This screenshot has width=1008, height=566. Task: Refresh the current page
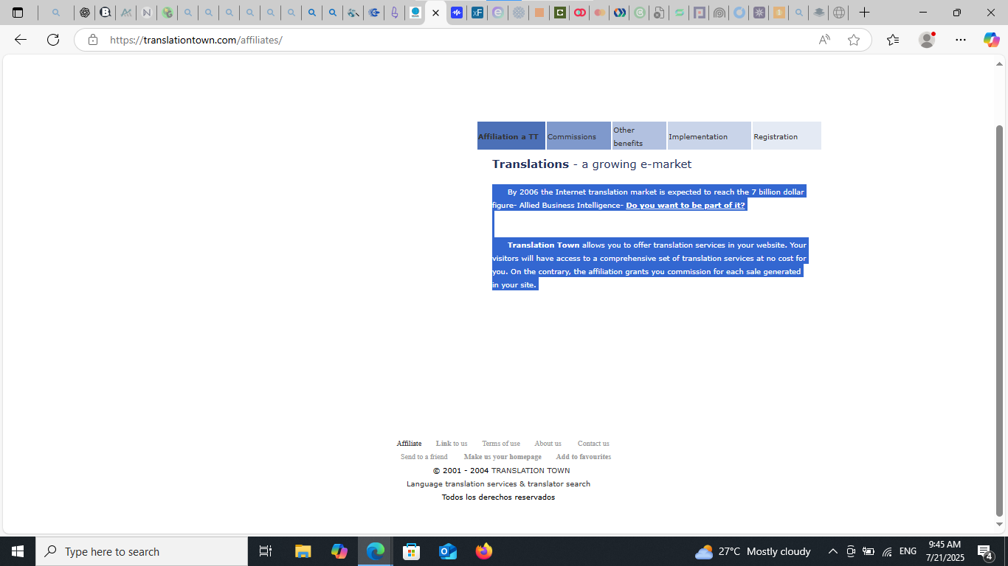53,40
